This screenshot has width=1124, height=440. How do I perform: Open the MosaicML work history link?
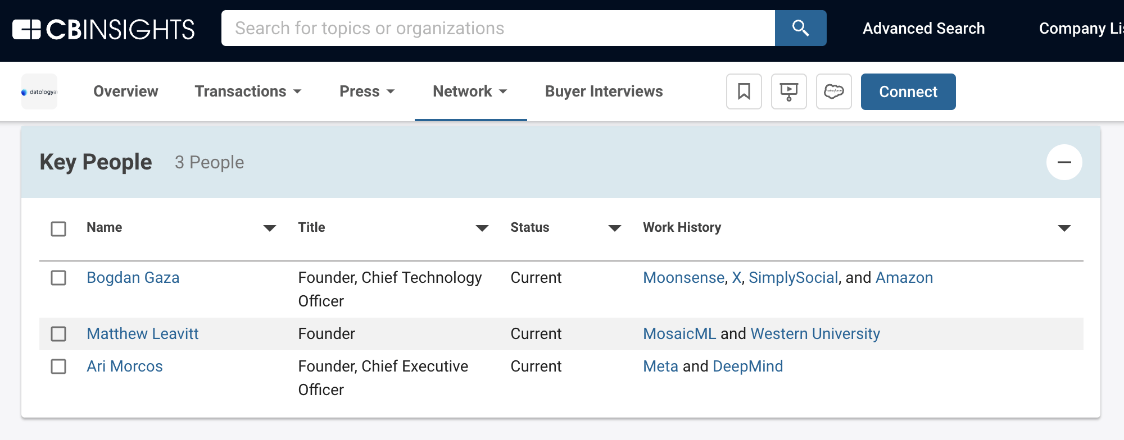click(x=679, y=334)
